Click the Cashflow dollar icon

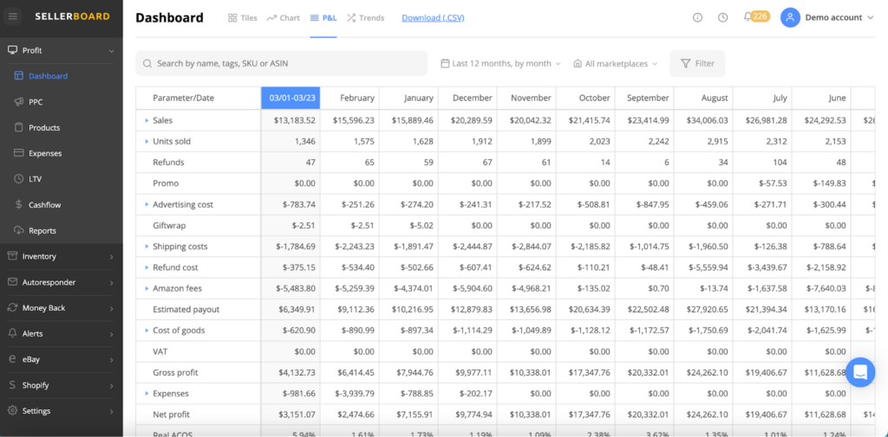click(x=19, y=204)
